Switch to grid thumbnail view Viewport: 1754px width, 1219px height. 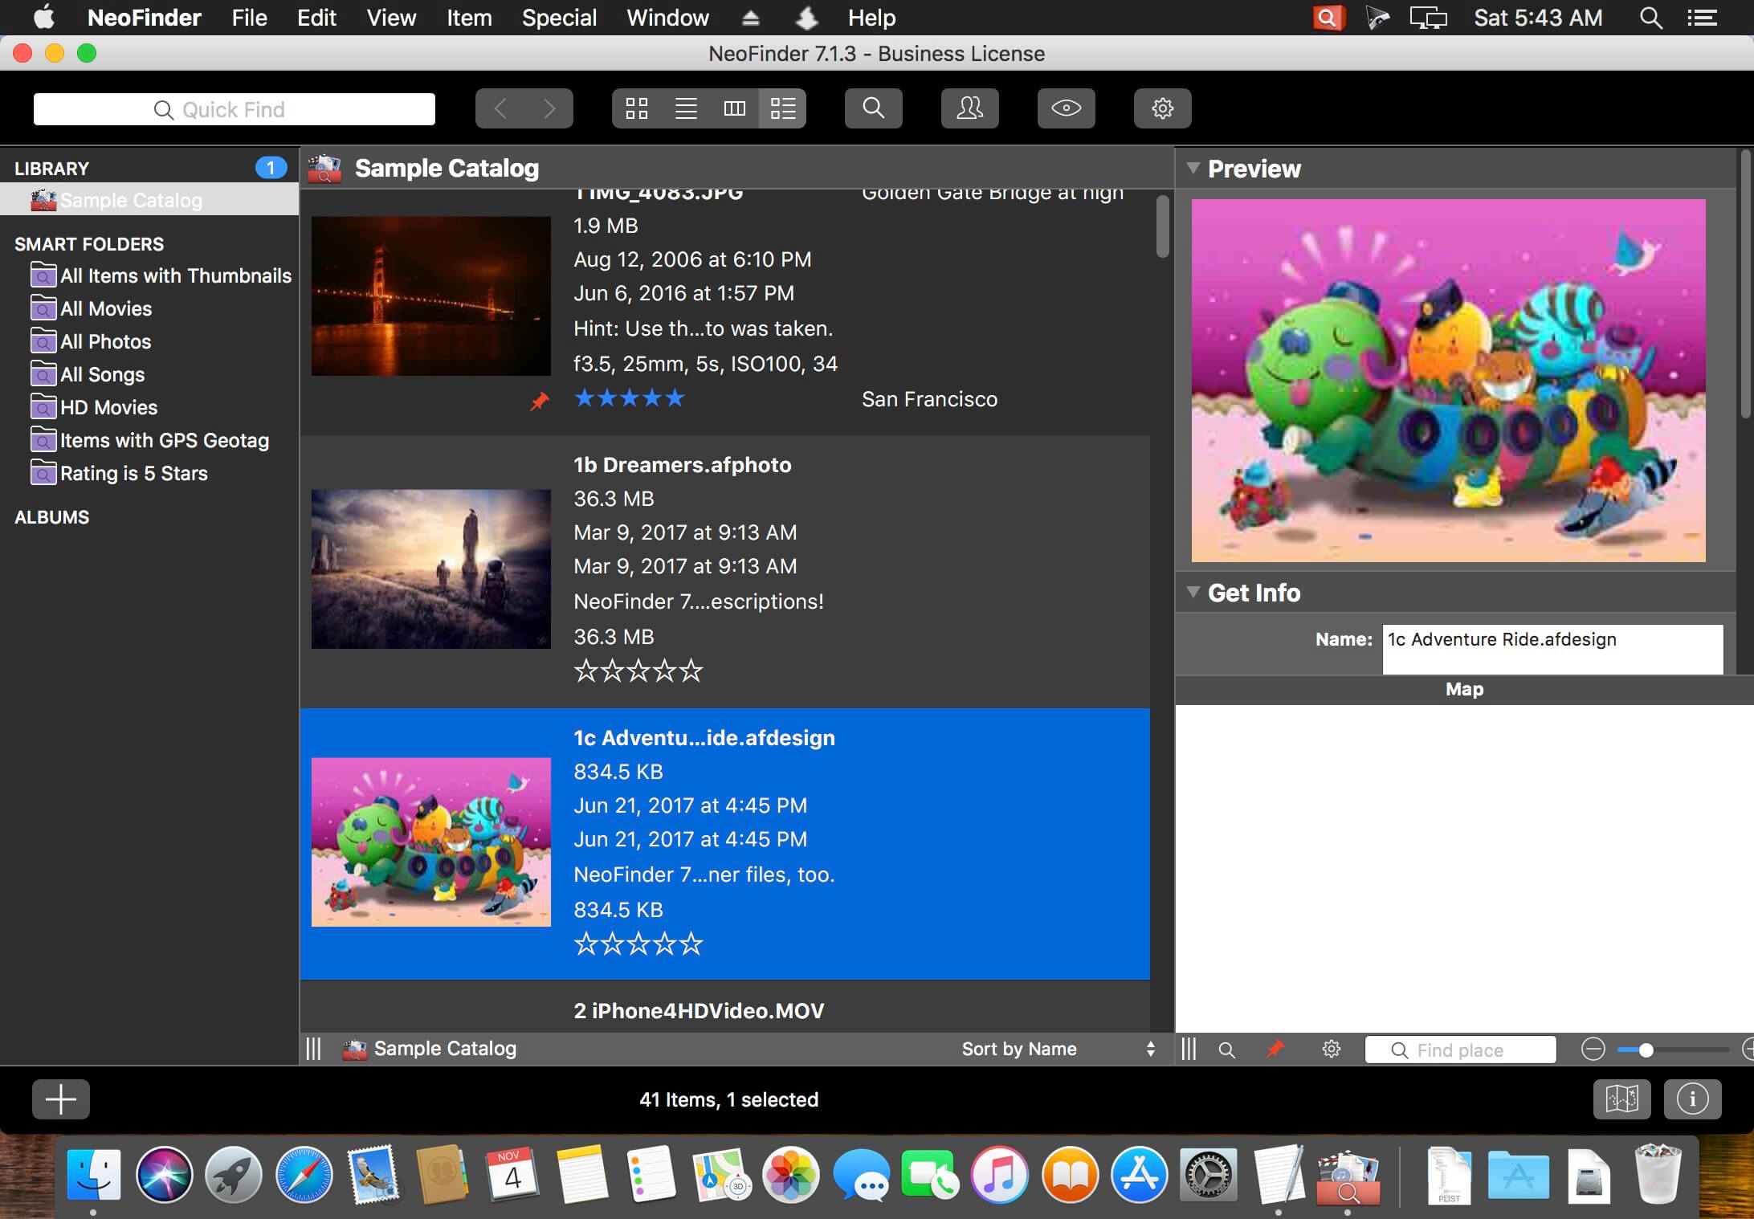tap(637, 108)
